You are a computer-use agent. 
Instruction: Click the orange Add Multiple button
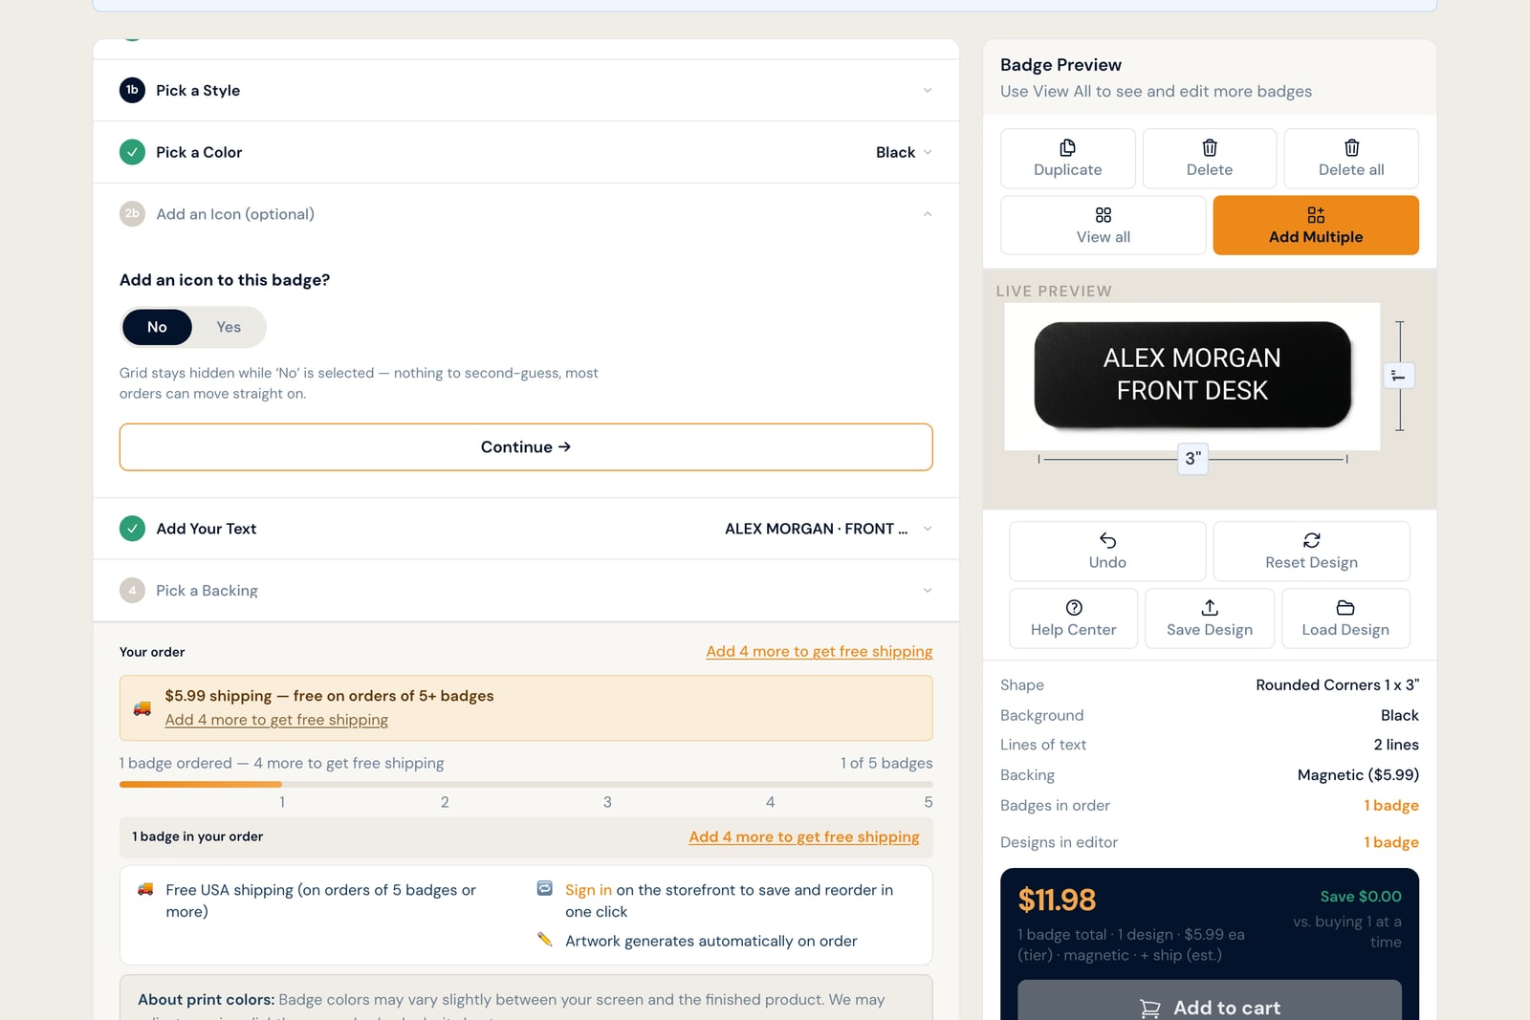pyautogui.click(x=1316, y=226)
